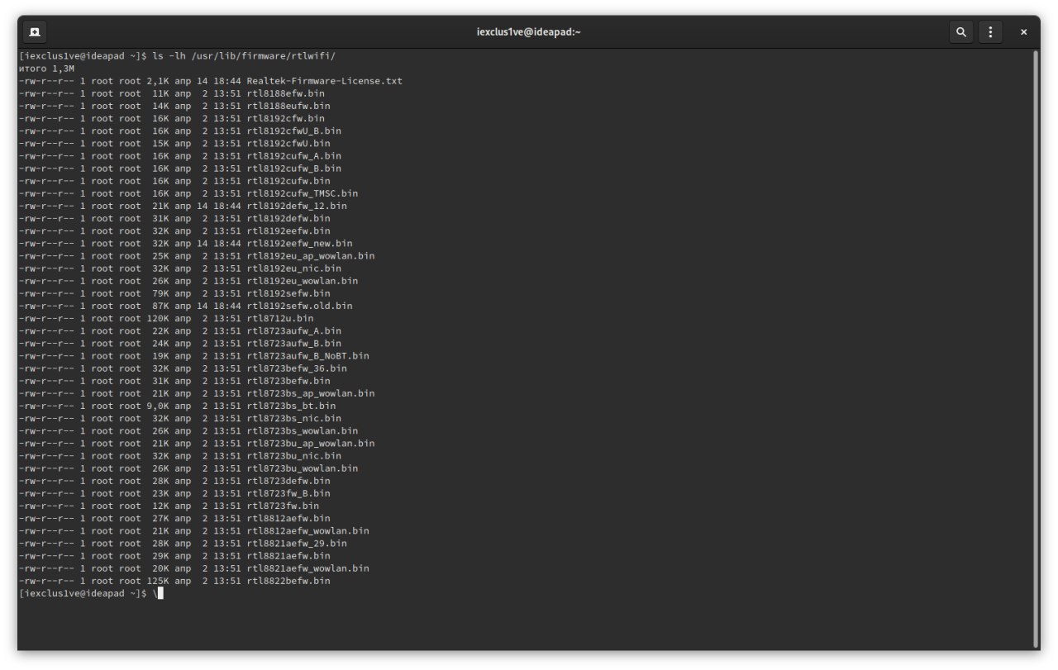Open a new terminal tab
The image size is (1058, 670).
point(35,32)
